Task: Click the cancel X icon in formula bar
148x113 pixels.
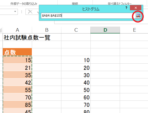Action: pyautogui.click(x=30, y=12)
